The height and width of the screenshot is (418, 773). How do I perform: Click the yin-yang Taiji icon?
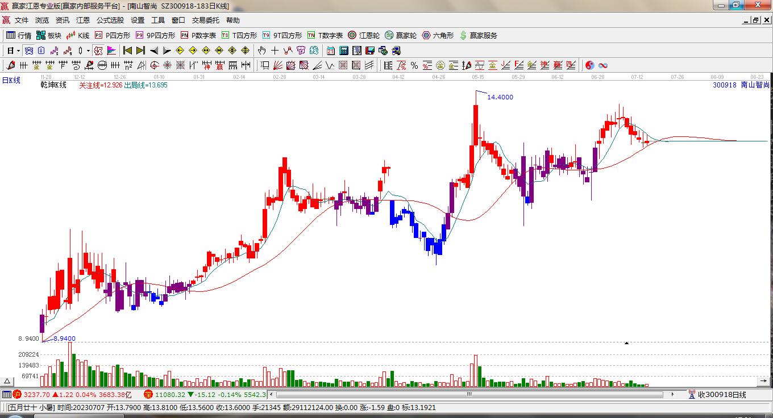click(590, 66)
